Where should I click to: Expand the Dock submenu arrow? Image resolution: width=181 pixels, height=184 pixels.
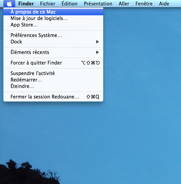pos(97,42)
